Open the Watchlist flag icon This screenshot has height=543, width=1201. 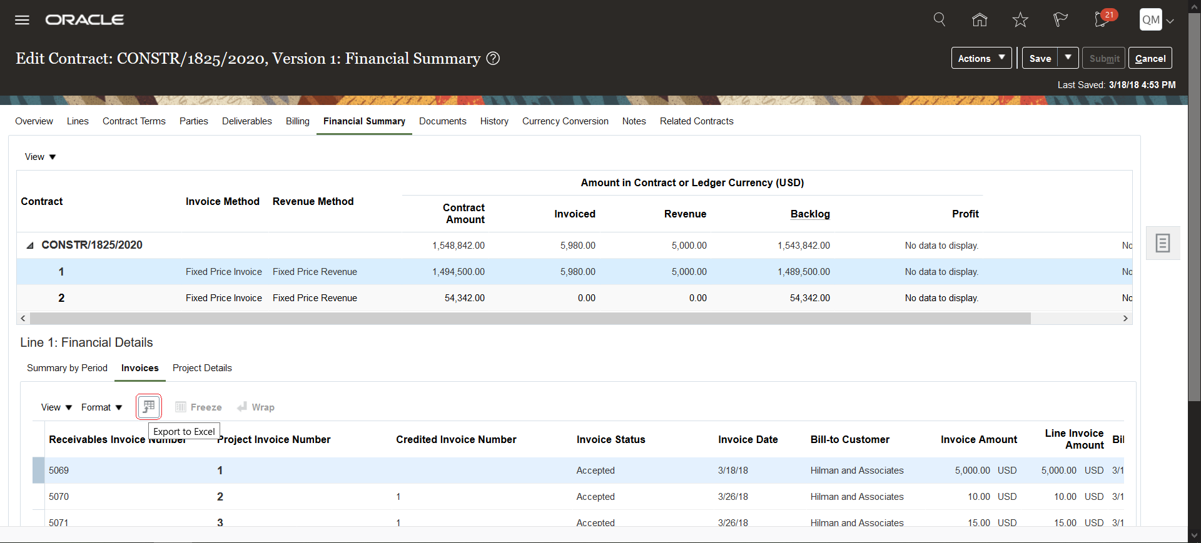1060,20
